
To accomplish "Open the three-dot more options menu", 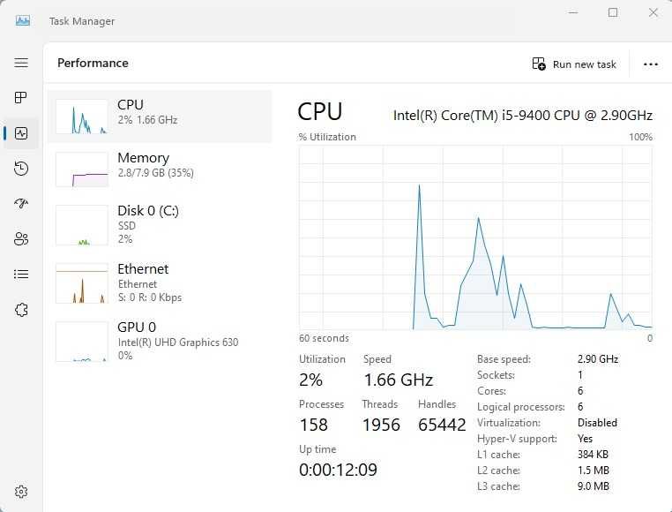I will 651,64.
